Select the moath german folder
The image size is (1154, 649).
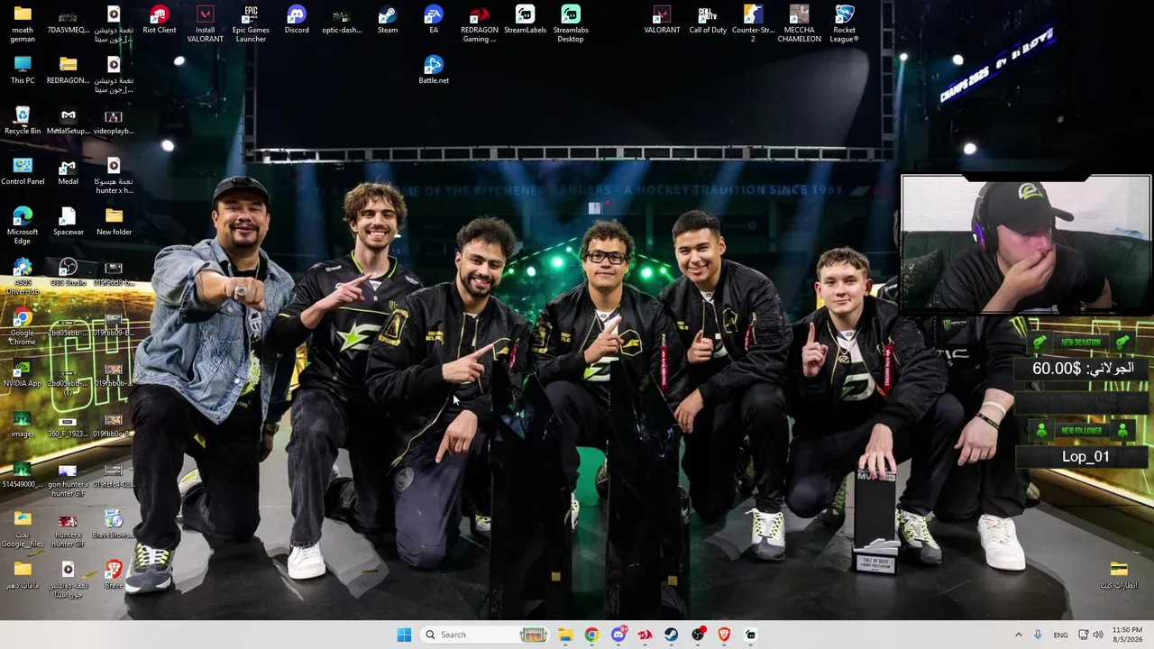coord(23,24)
